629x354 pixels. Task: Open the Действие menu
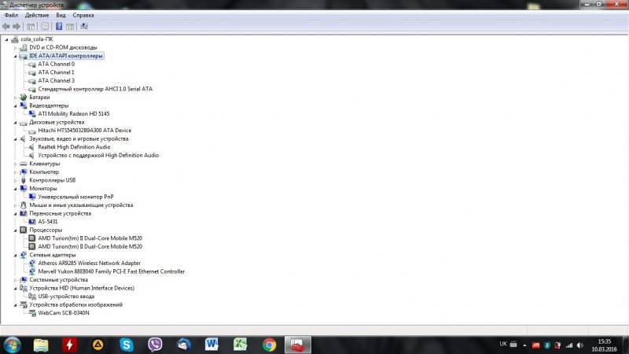(x=36, y=15)
